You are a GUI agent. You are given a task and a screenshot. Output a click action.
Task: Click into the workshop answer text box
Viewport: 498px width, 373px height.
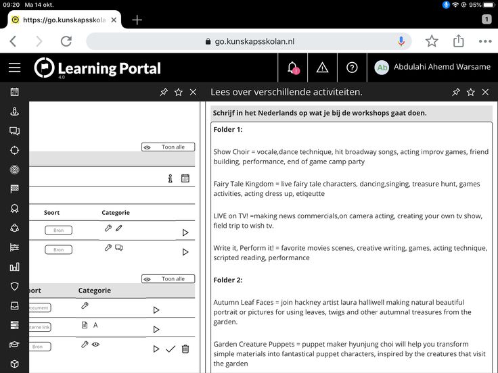(x=352, y=247)
